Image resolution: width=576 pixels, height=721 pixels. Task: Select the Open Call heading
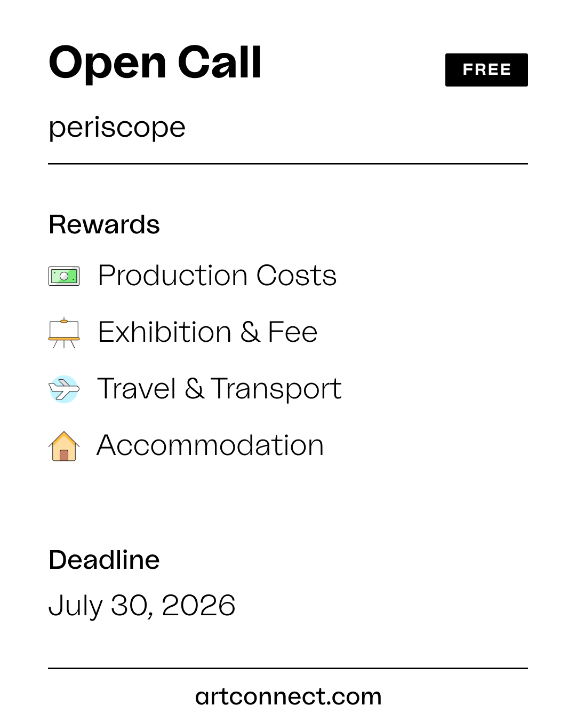(x=155, y=63)
